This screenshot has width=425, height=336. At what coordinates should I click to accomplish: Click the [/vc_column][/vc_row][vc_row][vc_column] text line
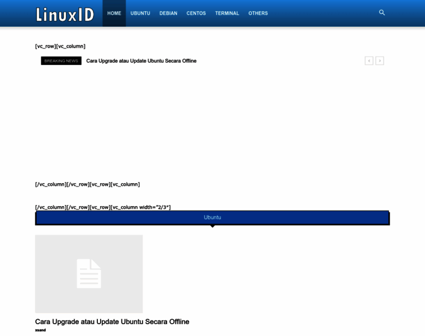pyautogui.click(x=88, y=184)
